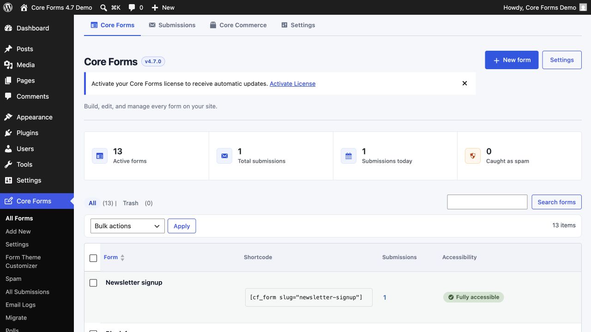
Task: Click the user avatar in admin bar
Action: 583,7
